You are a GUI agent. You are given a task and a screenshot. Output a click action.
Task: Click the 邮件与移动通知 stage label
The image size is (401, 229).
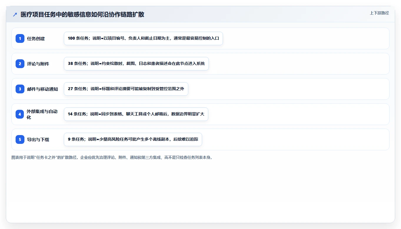tap(43, 89)
